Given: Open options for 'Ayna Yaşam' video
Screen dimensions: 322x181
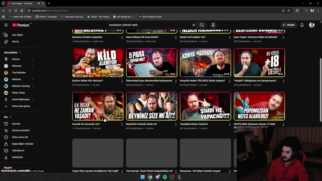Looking at the screenshot, I should (x=284, y=37).
